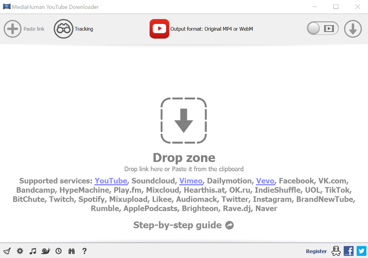Click the Tracking label
The width and height of the screenshot is (368, 258).
pos(84,29)
